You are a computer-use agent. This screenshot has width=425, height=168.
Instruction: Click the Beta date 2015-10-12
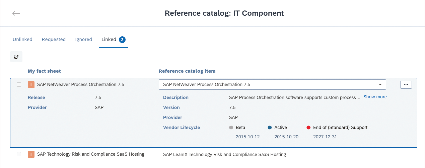(248, 137)
